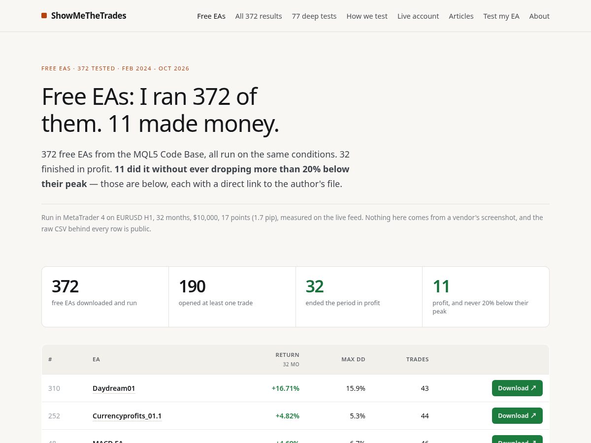Open the Articles section
Viewport: 591px width, 443px height.
tap(461, 16)
